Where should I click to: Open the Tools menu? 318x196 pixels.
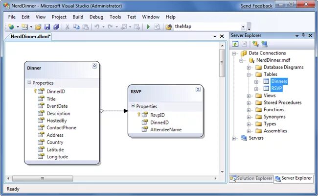coord(115,17)
